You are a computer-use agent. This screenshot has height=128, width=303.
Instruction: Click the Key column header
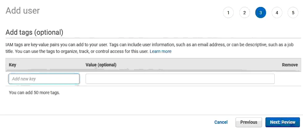point(13,65)
